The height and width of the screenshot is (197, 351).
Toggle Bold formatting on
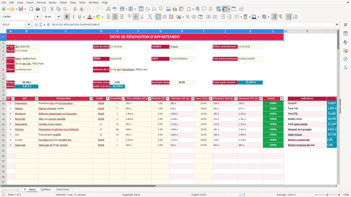(67, 17)
